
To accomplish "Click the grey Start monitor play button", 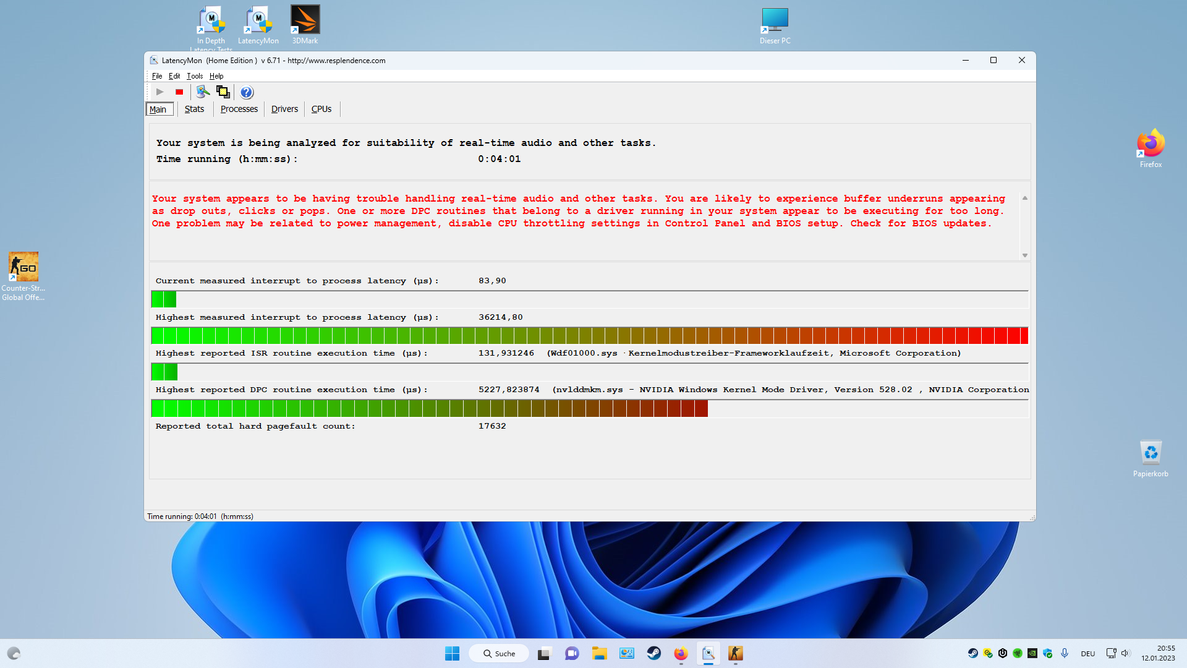I will click(x=160, y=92).
